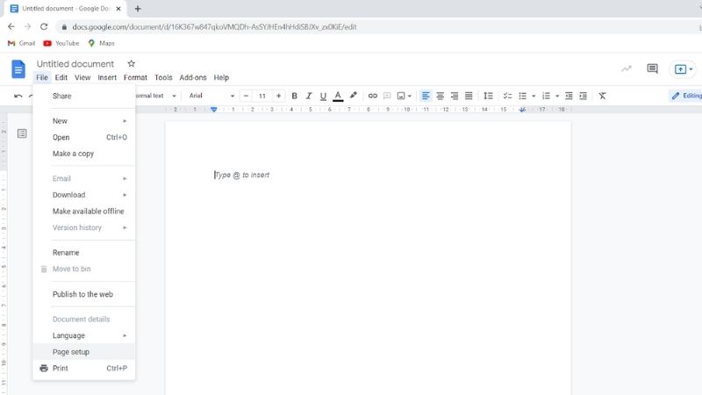702x395 pixels.
Task: Toggle italic formatting
Action: coord(309,96)
